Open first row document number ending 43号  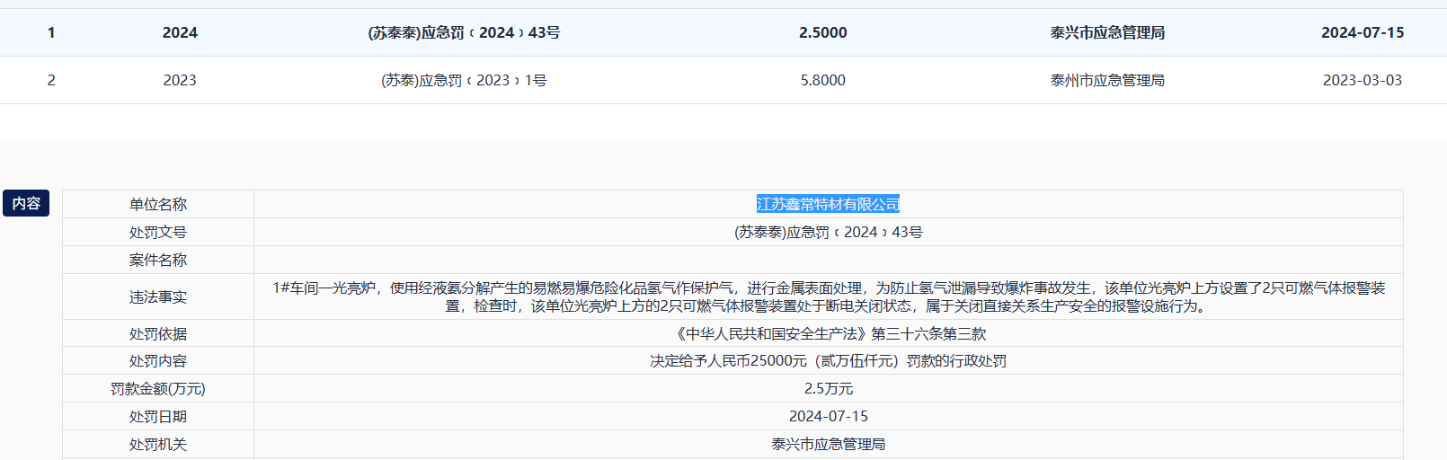tap(464, 32)
